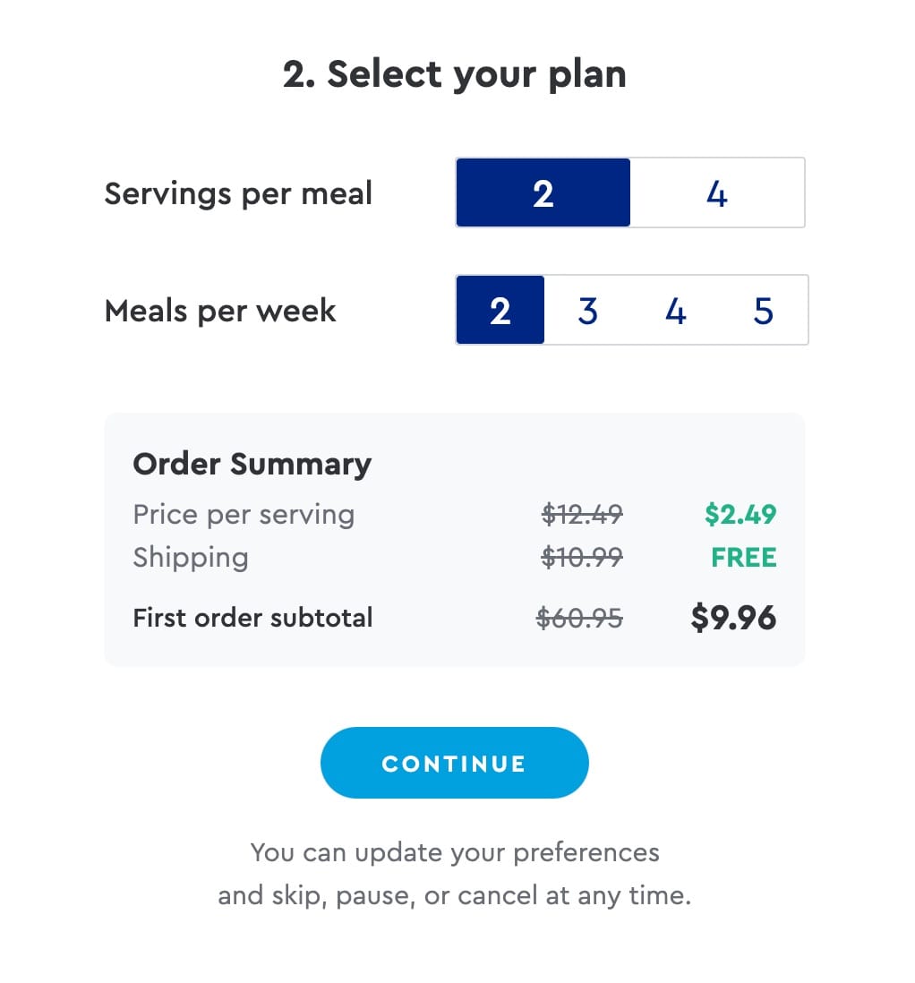Select 4 servings per meal
915x983 pixels.
pos(716,192)
